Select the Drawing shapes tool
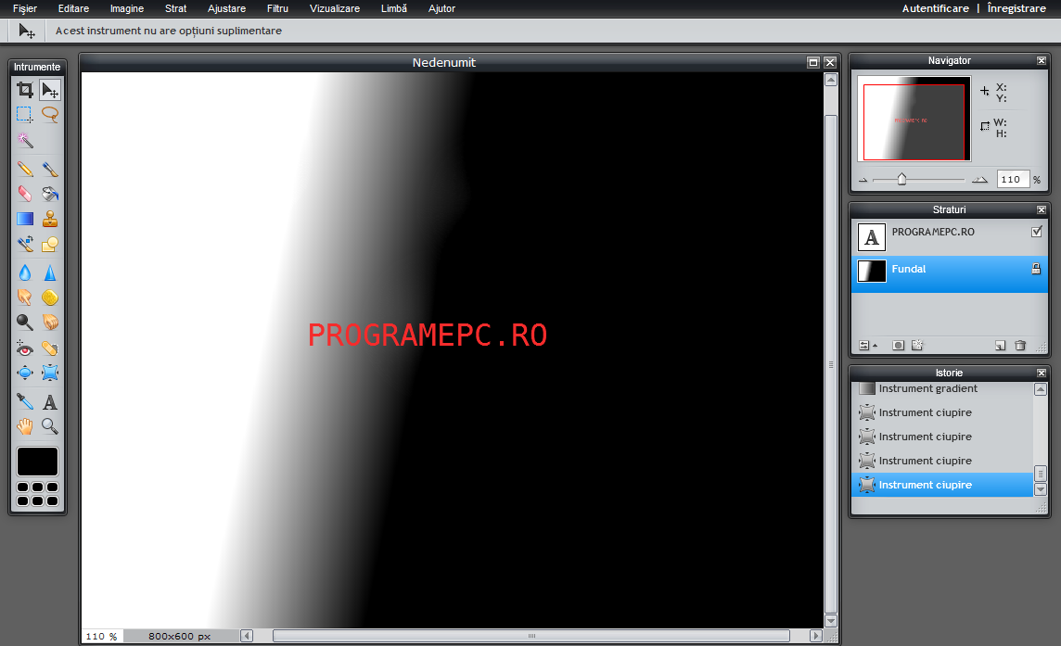Image resolution: width=1061 pixels, height=646 pixels. click(x=50, y=244)
